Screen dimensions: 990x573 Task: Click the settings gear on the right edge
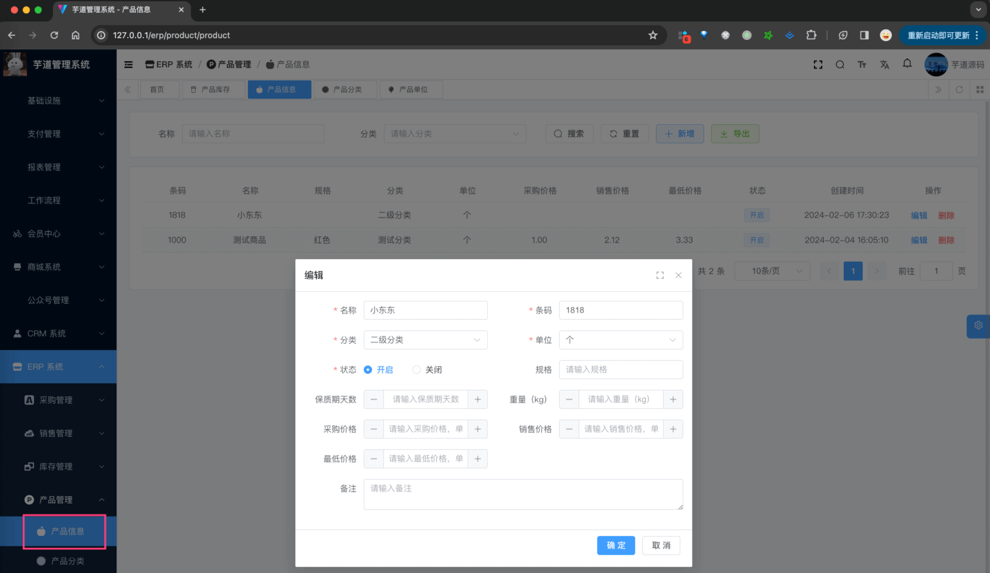tap(978, 326)
